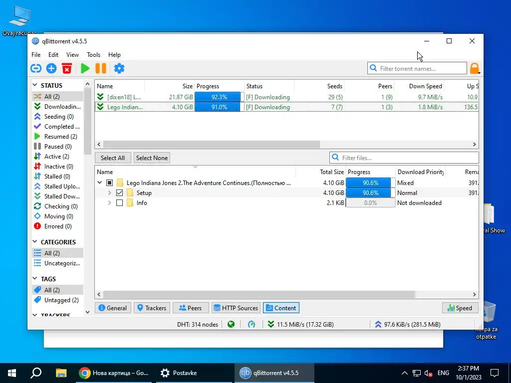This screenshot has height=383, width=511.
Task: Collapse the TAGS section
Action: tap(35, 278)
